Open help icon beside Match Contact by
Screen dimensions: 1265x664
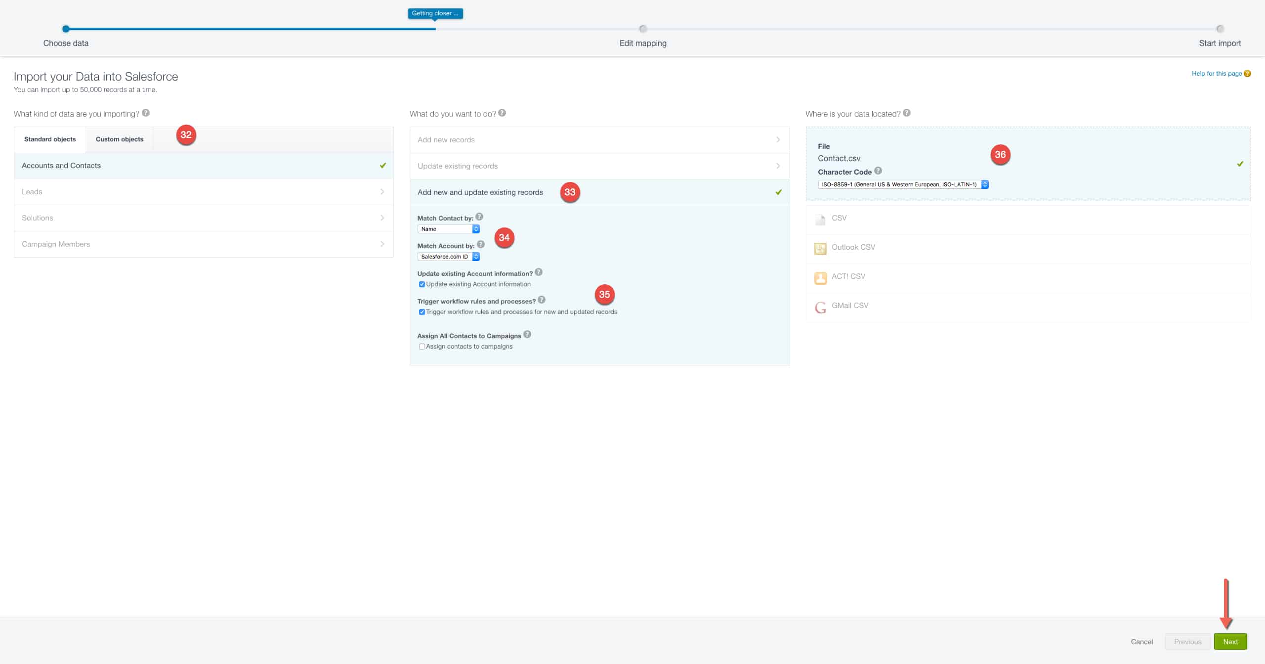(x=479, y=217)
